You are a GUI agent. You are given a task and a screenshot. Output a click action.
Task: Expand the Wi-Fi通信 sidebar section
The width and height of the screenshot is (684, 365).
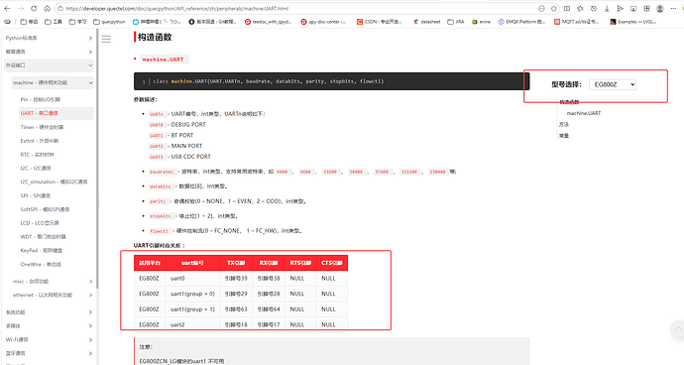(49, 339)
